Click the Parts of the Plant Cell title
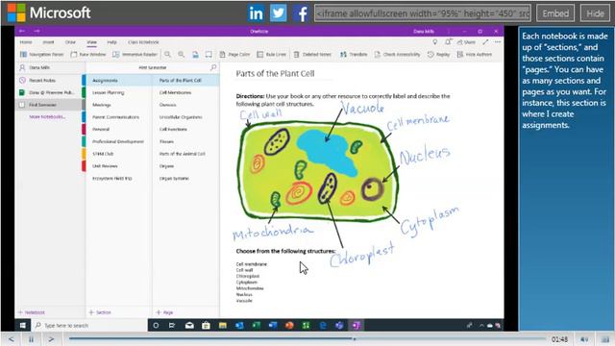The width and height of the screenshot is (615, 346). pyautogui.click(x=275, y=73)
